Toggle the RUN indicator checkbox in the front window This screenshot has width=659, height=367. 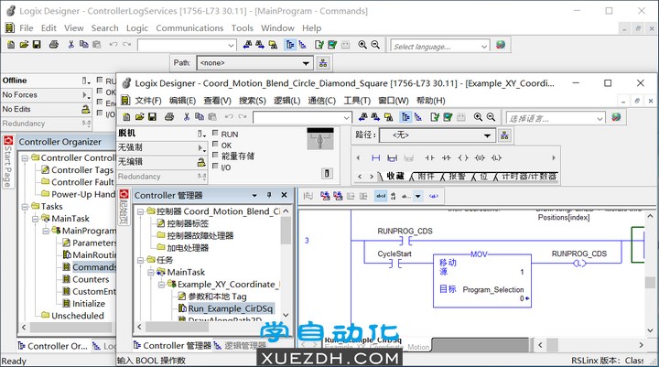click(215, 134)
